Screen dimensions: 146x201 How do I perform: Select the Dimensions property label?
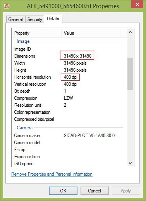25,56
